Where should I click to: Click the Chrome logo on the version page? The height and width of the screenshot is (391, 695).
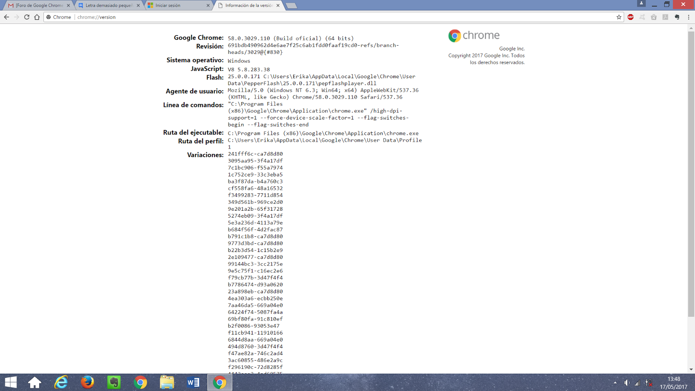tap(474, 36)
